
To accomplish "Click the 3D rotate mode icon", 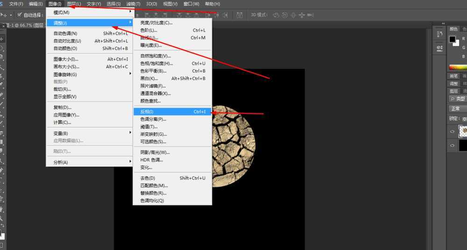I will pos(276,15).
